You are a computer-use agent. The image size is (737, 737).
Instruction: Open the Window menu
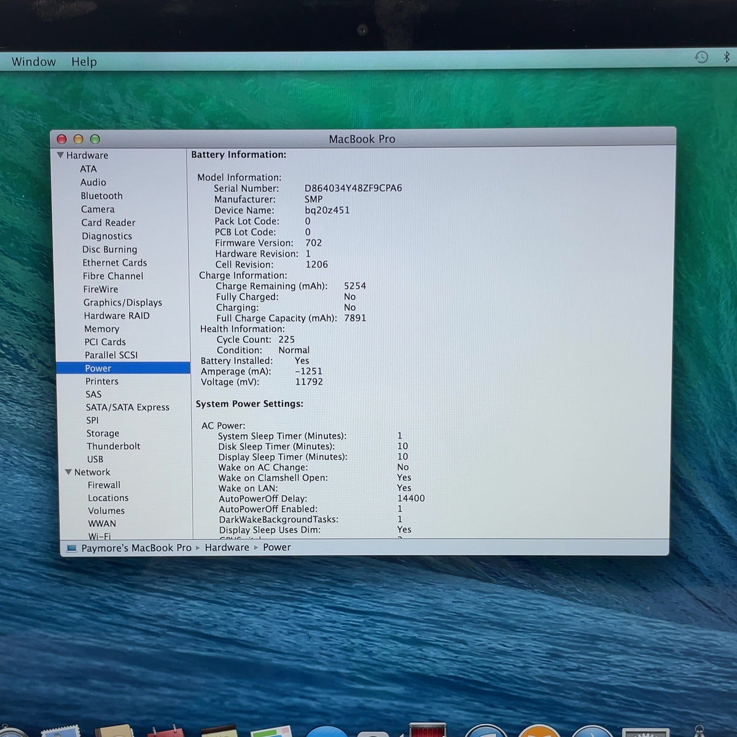click(x=34, y=61)
